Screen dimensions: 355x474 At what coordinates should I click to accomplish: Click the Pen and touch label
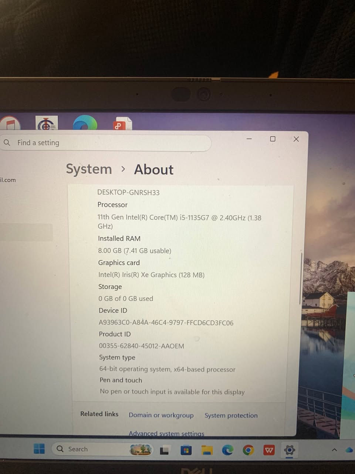(x=121, y=380)
